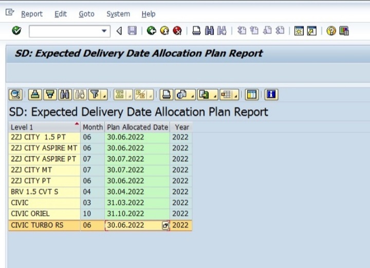Open the System menu
This screenshot has width=370, height=268.
click(118, 14)
